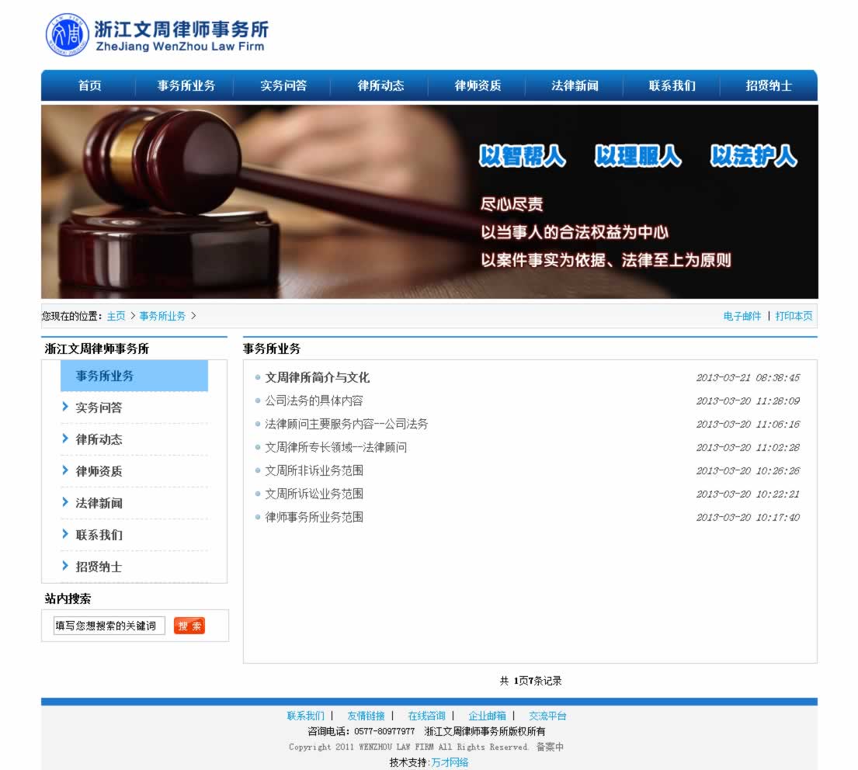Viewport: 858px width, 770px height.
Task: Focus the site search keyword field
Action: pyautogui.click(x=109, y=626)
